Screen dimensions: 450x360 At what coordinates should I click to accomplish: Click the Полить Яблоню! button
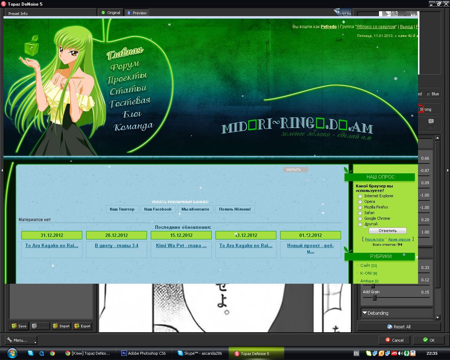point(235,209)
